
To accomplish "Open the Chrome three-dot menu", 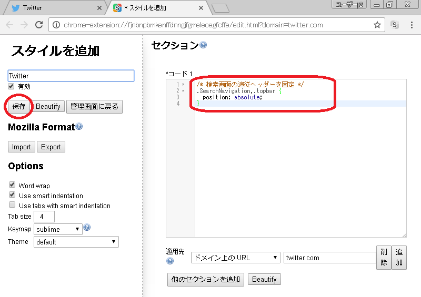I will [412, 25].
